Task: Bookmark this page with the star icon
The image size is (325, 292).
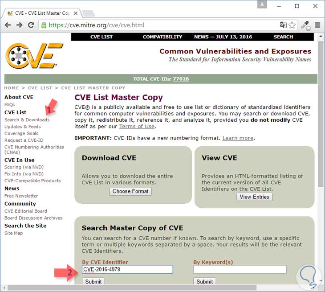Action: click(x=292, y=25)
